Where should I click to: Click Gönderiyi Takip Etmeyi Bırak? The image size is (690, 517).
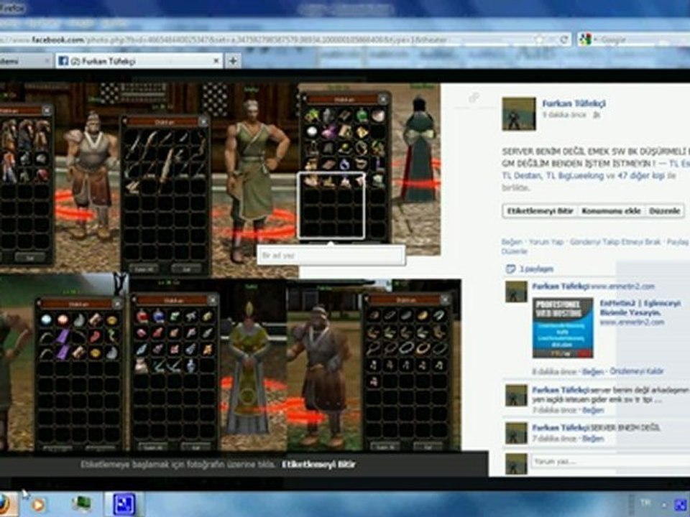(615, 242)
